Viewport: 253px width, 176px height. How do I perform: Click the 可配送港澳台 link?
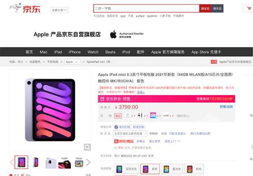pos(178,133)
